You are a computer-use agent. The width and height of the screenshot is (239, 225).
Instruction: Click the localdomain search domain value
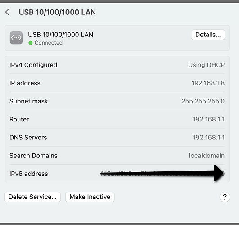click(207, 156)
